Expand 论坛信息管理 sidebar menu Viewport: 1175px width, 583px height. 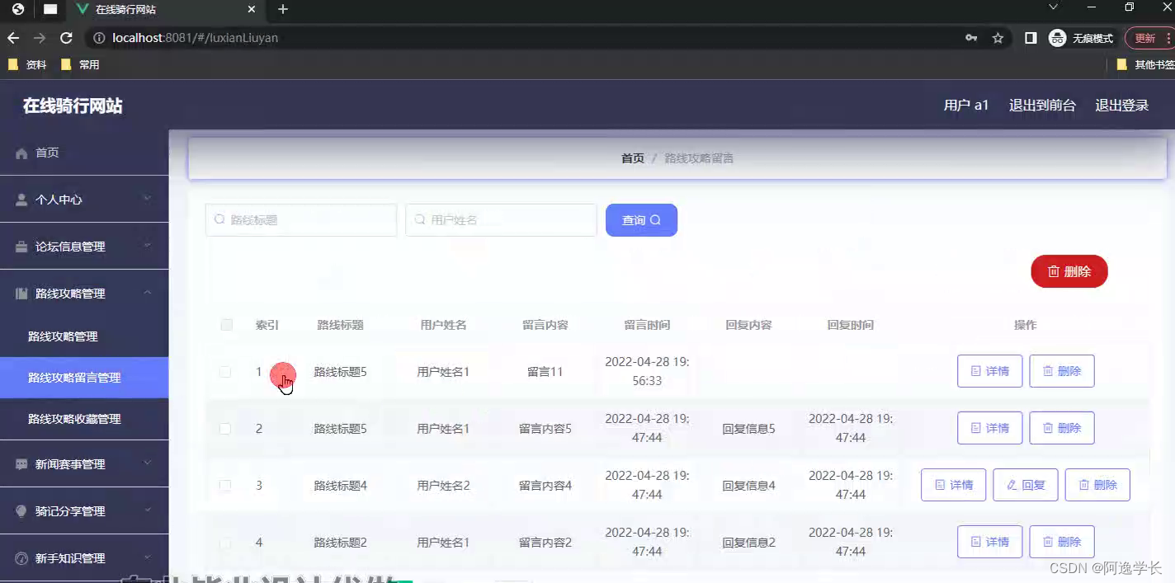point(84,247)
